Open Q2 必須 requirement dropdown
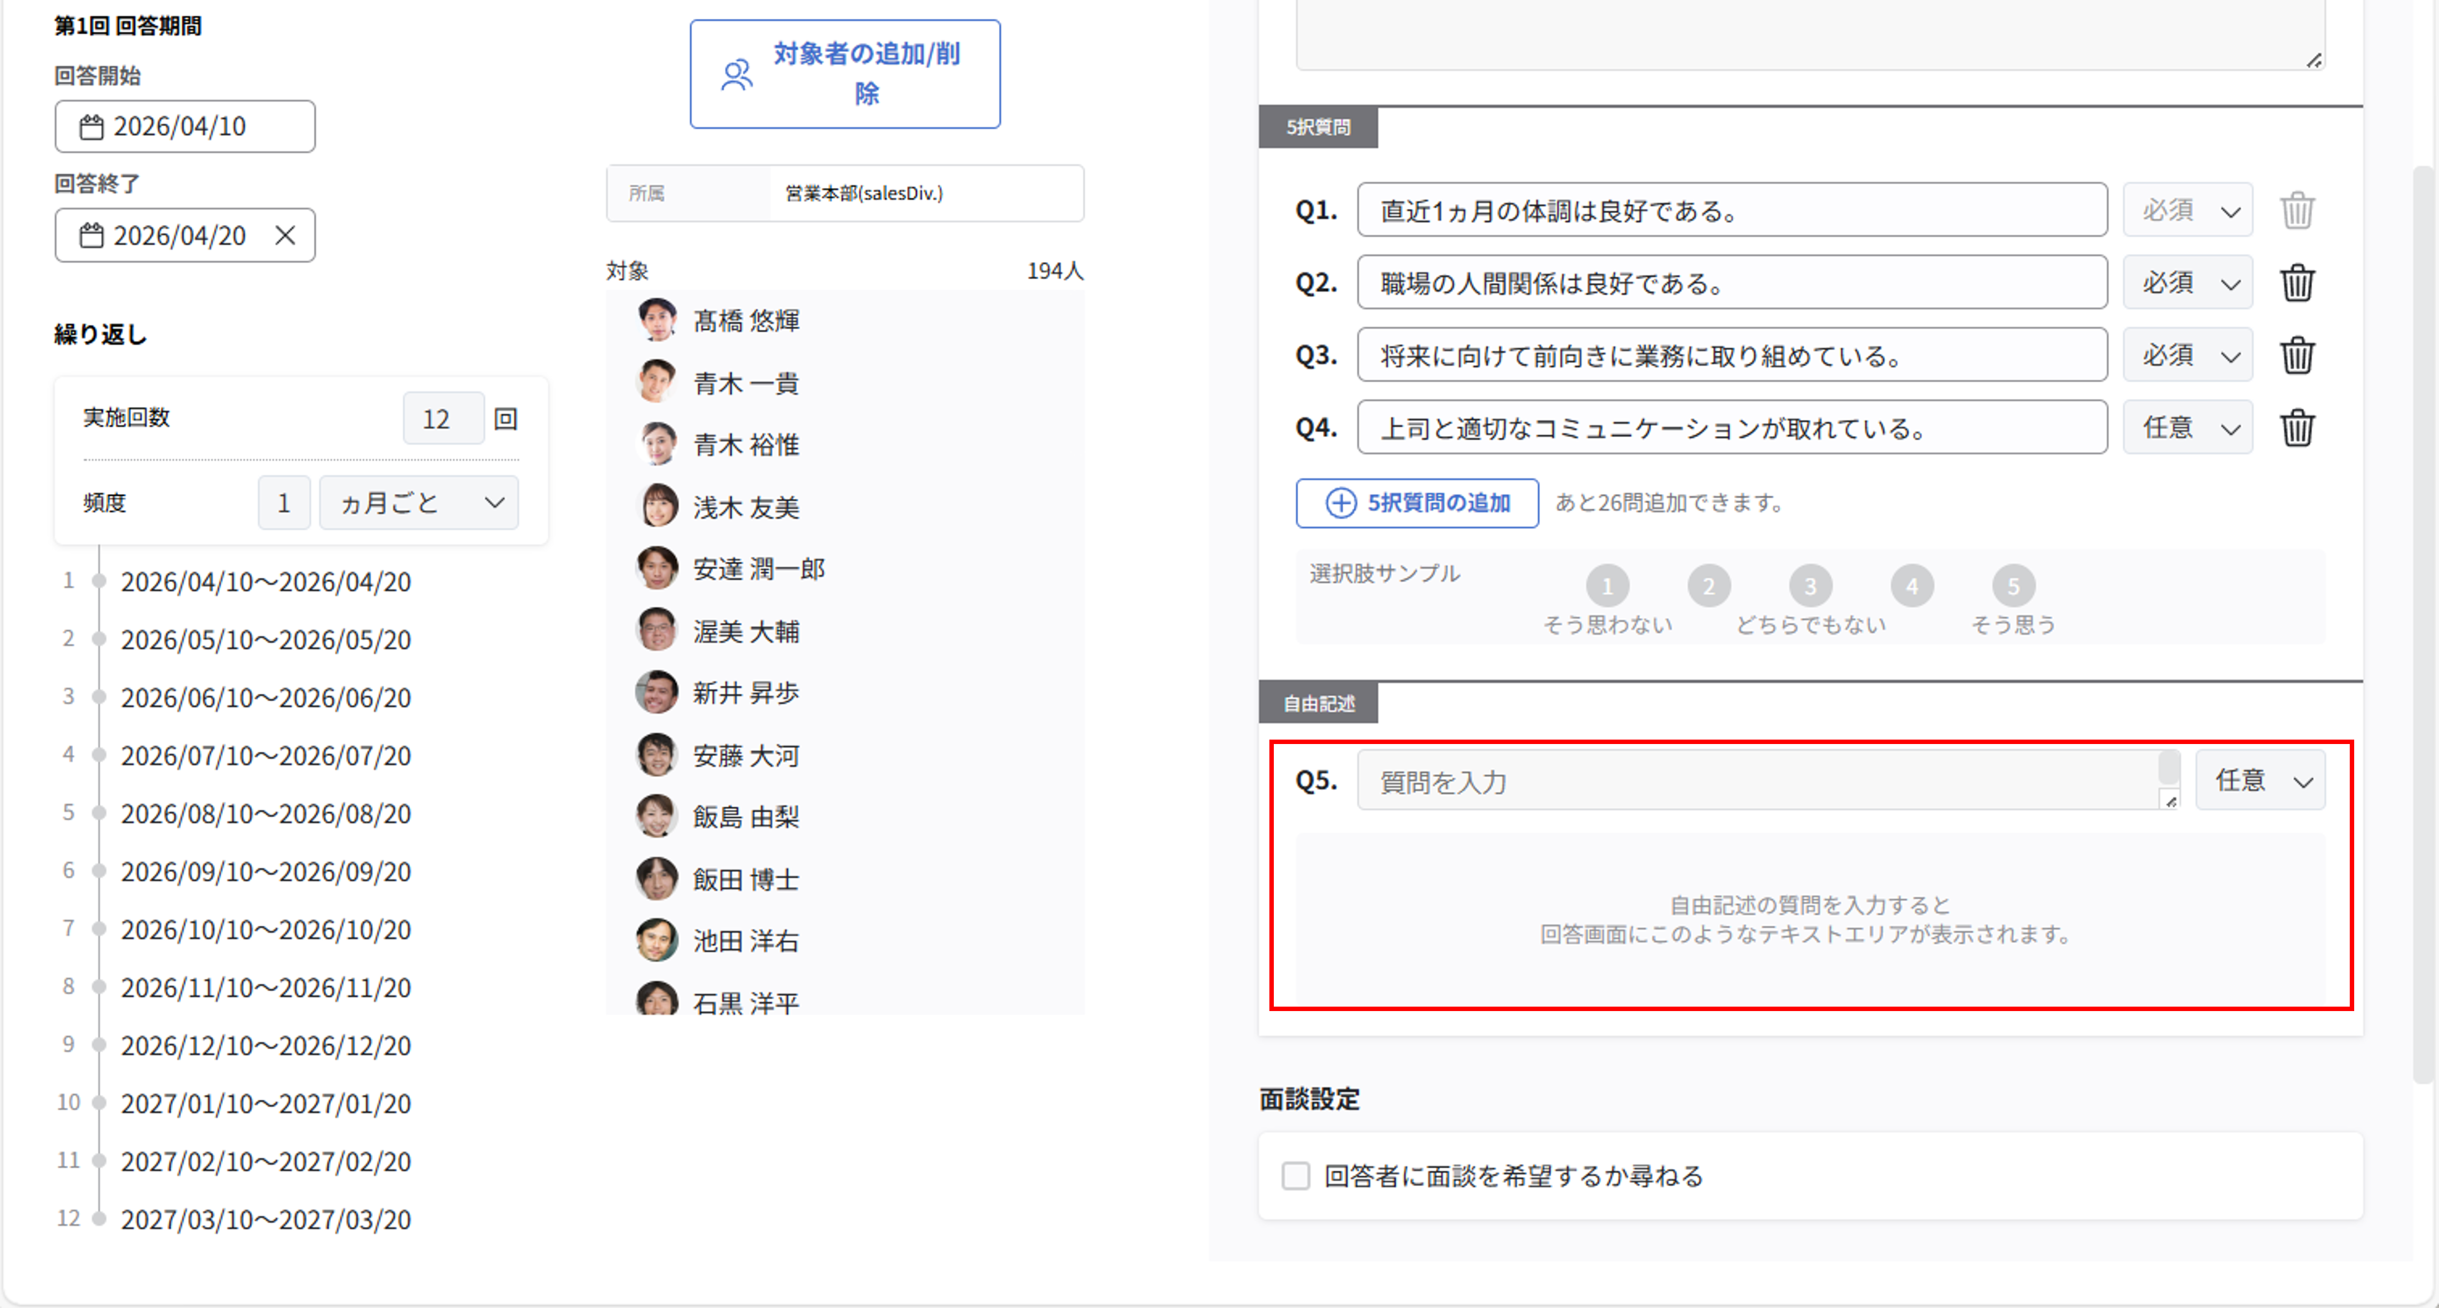Screen dimensions: 2439x1308 pyautogui.click(x=2187, y=282)
